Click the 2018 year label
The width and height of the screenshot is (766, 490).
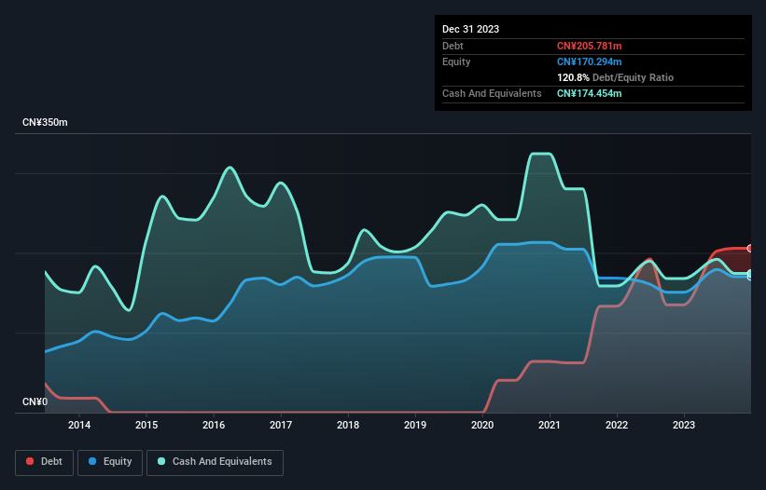tap(348, 426)
